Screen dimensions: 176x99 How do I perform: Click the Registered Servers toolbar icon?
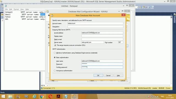[x=141, y=7]
